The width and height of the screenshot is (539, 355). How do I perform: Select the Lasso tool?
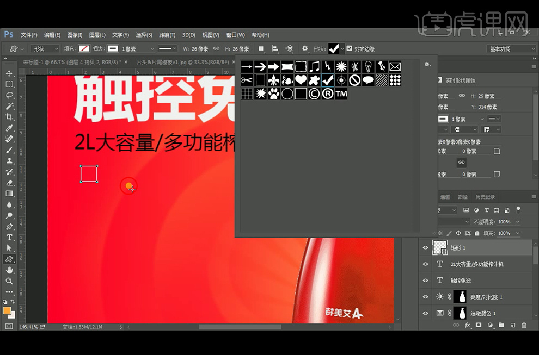point(9,95)
